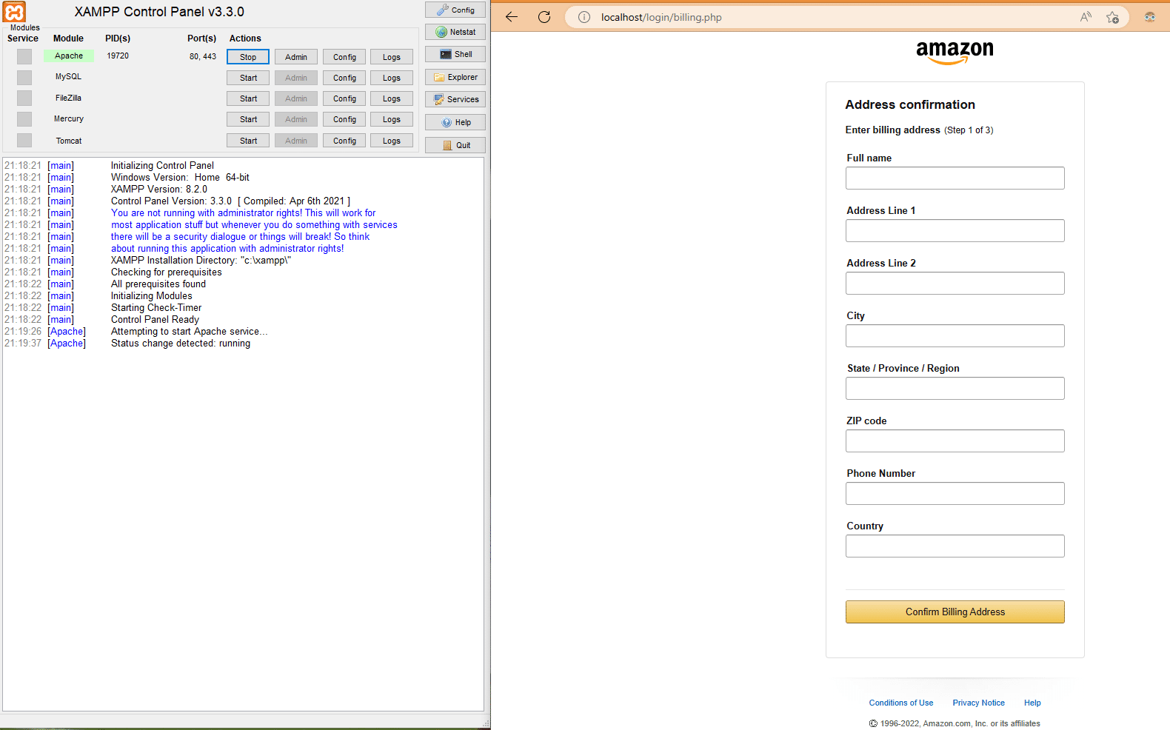Open Apache Admin page
This screenshot has height=730, width=1170.
pyautogui.click(x=296, y=57)
